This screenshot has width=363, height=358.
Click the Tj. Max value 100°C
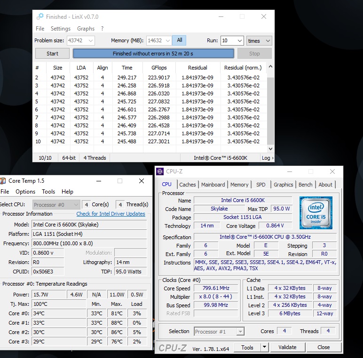pos(59,304)
